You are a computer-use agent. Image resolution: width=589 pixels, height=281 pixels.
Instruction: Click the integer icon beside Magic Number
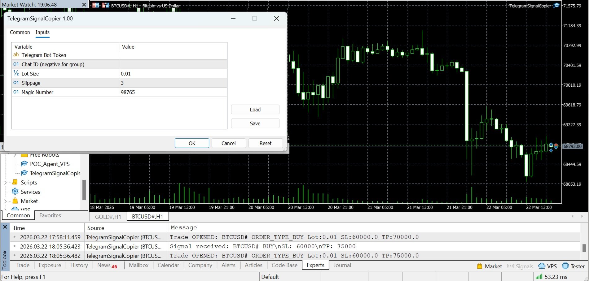[x=16, y=92]
